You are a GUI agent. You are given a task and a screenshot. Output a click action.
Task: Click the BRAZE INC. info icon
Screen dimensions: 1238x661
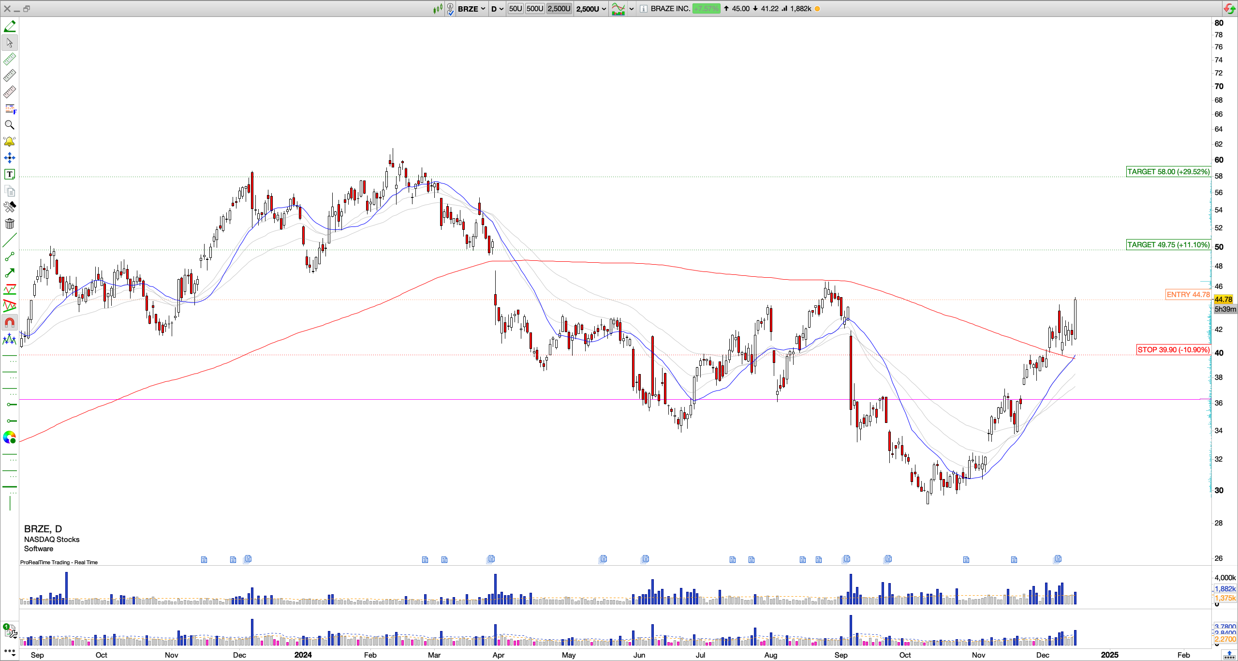(x=644, y=9)
